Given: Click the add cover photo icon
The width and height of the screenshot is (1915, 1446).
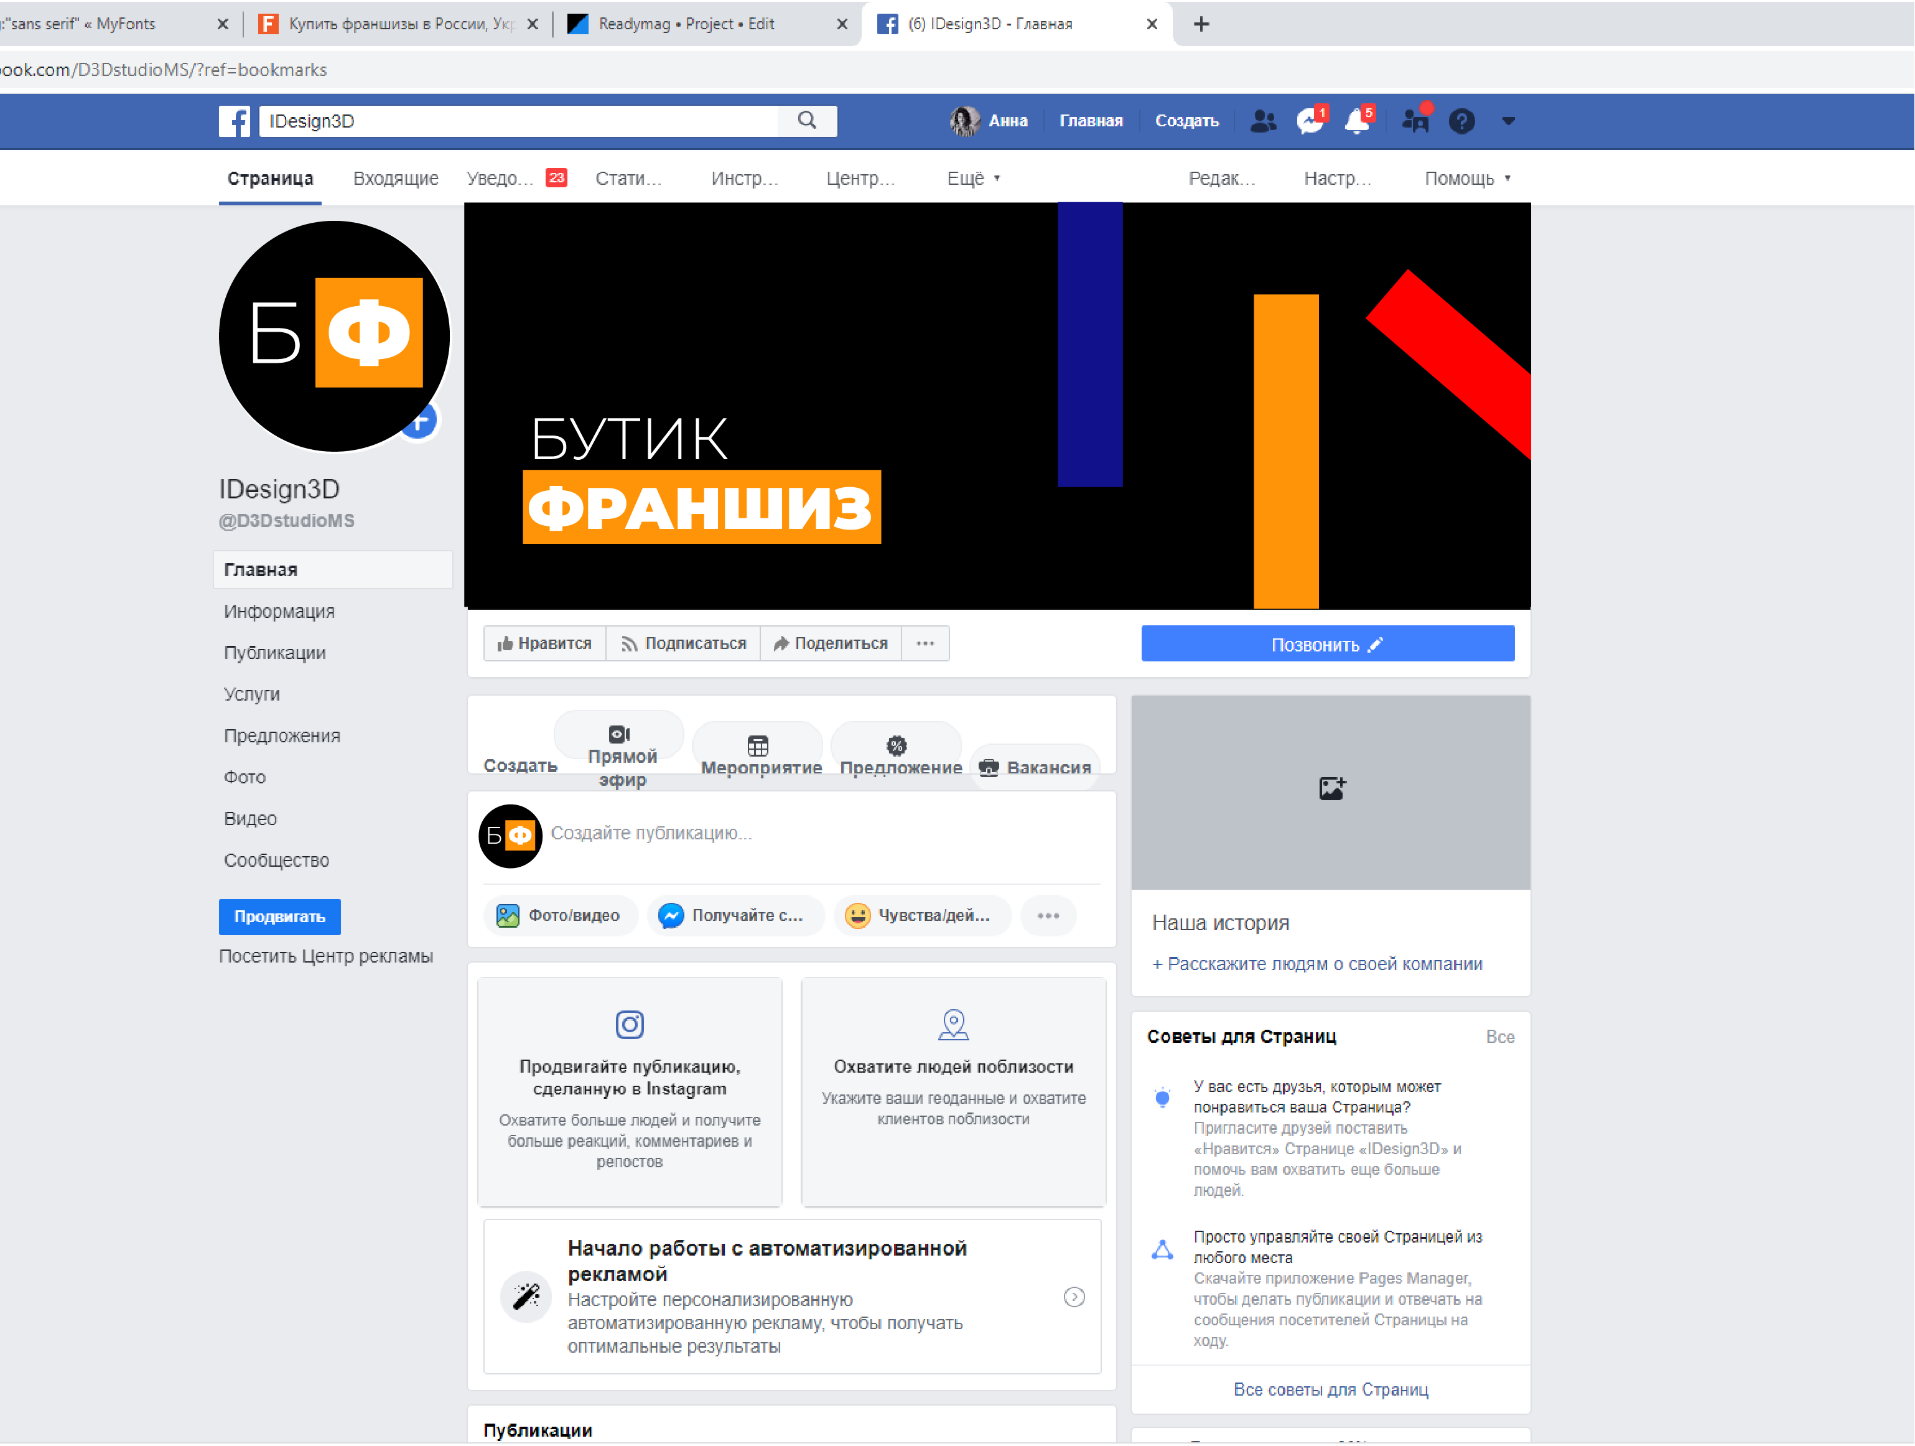Looking at the screenshot, I should pyautogui.click(x=1331, y=788).
